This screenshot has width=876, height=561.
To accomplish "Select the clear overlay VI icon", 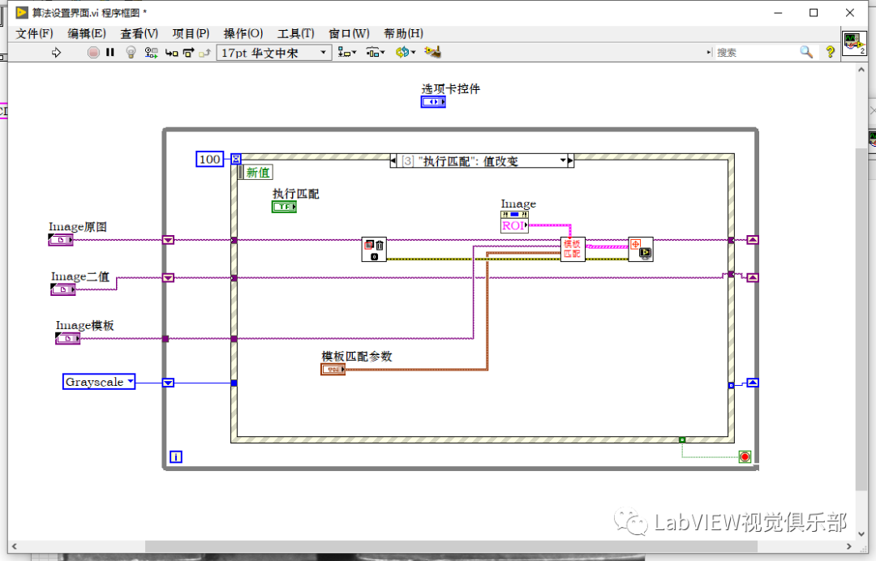I will tap(374, 250).
